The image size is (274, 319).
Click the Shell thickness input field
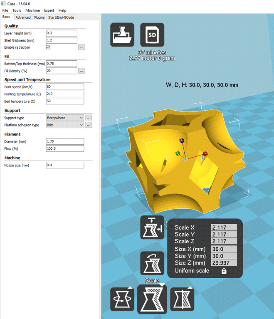tap(62, 40)
